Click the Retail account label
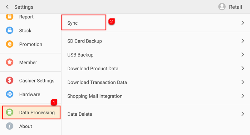Viewport: 250px width, 135px height. coord(235,7)
